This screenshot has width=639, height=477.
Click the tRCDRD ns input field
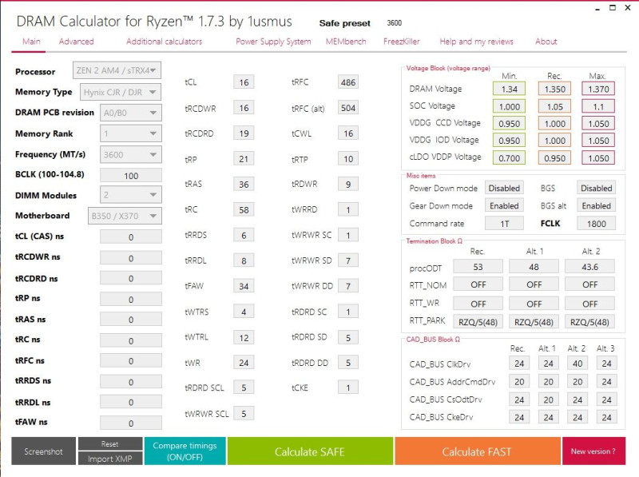(131, 279)
